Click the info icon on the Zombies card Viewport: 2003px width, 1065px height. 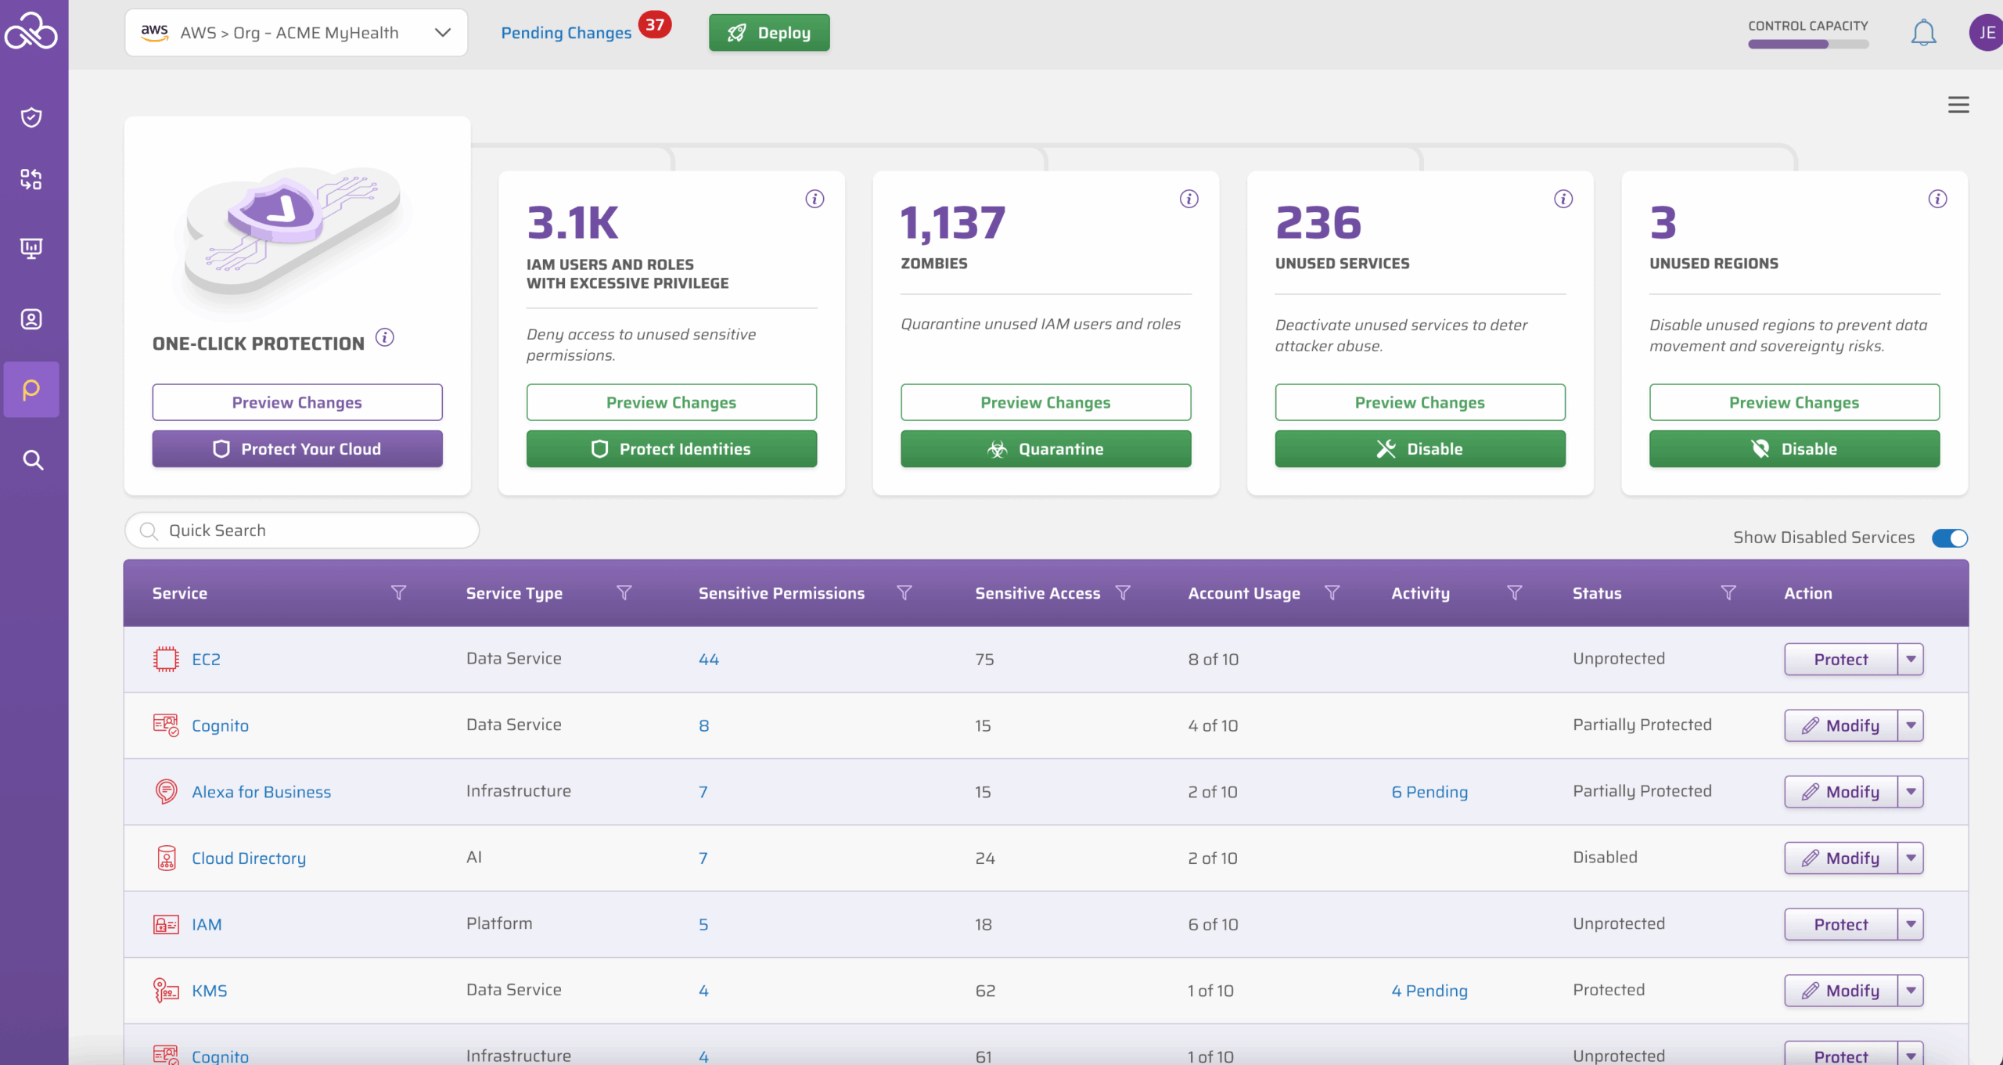pyautogui.click(x=1189, y=199)
